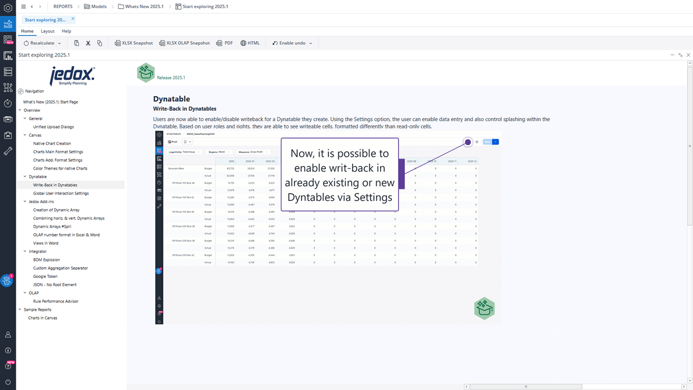Click the REPORTS breadcrumb

click(x=63, y=6)
